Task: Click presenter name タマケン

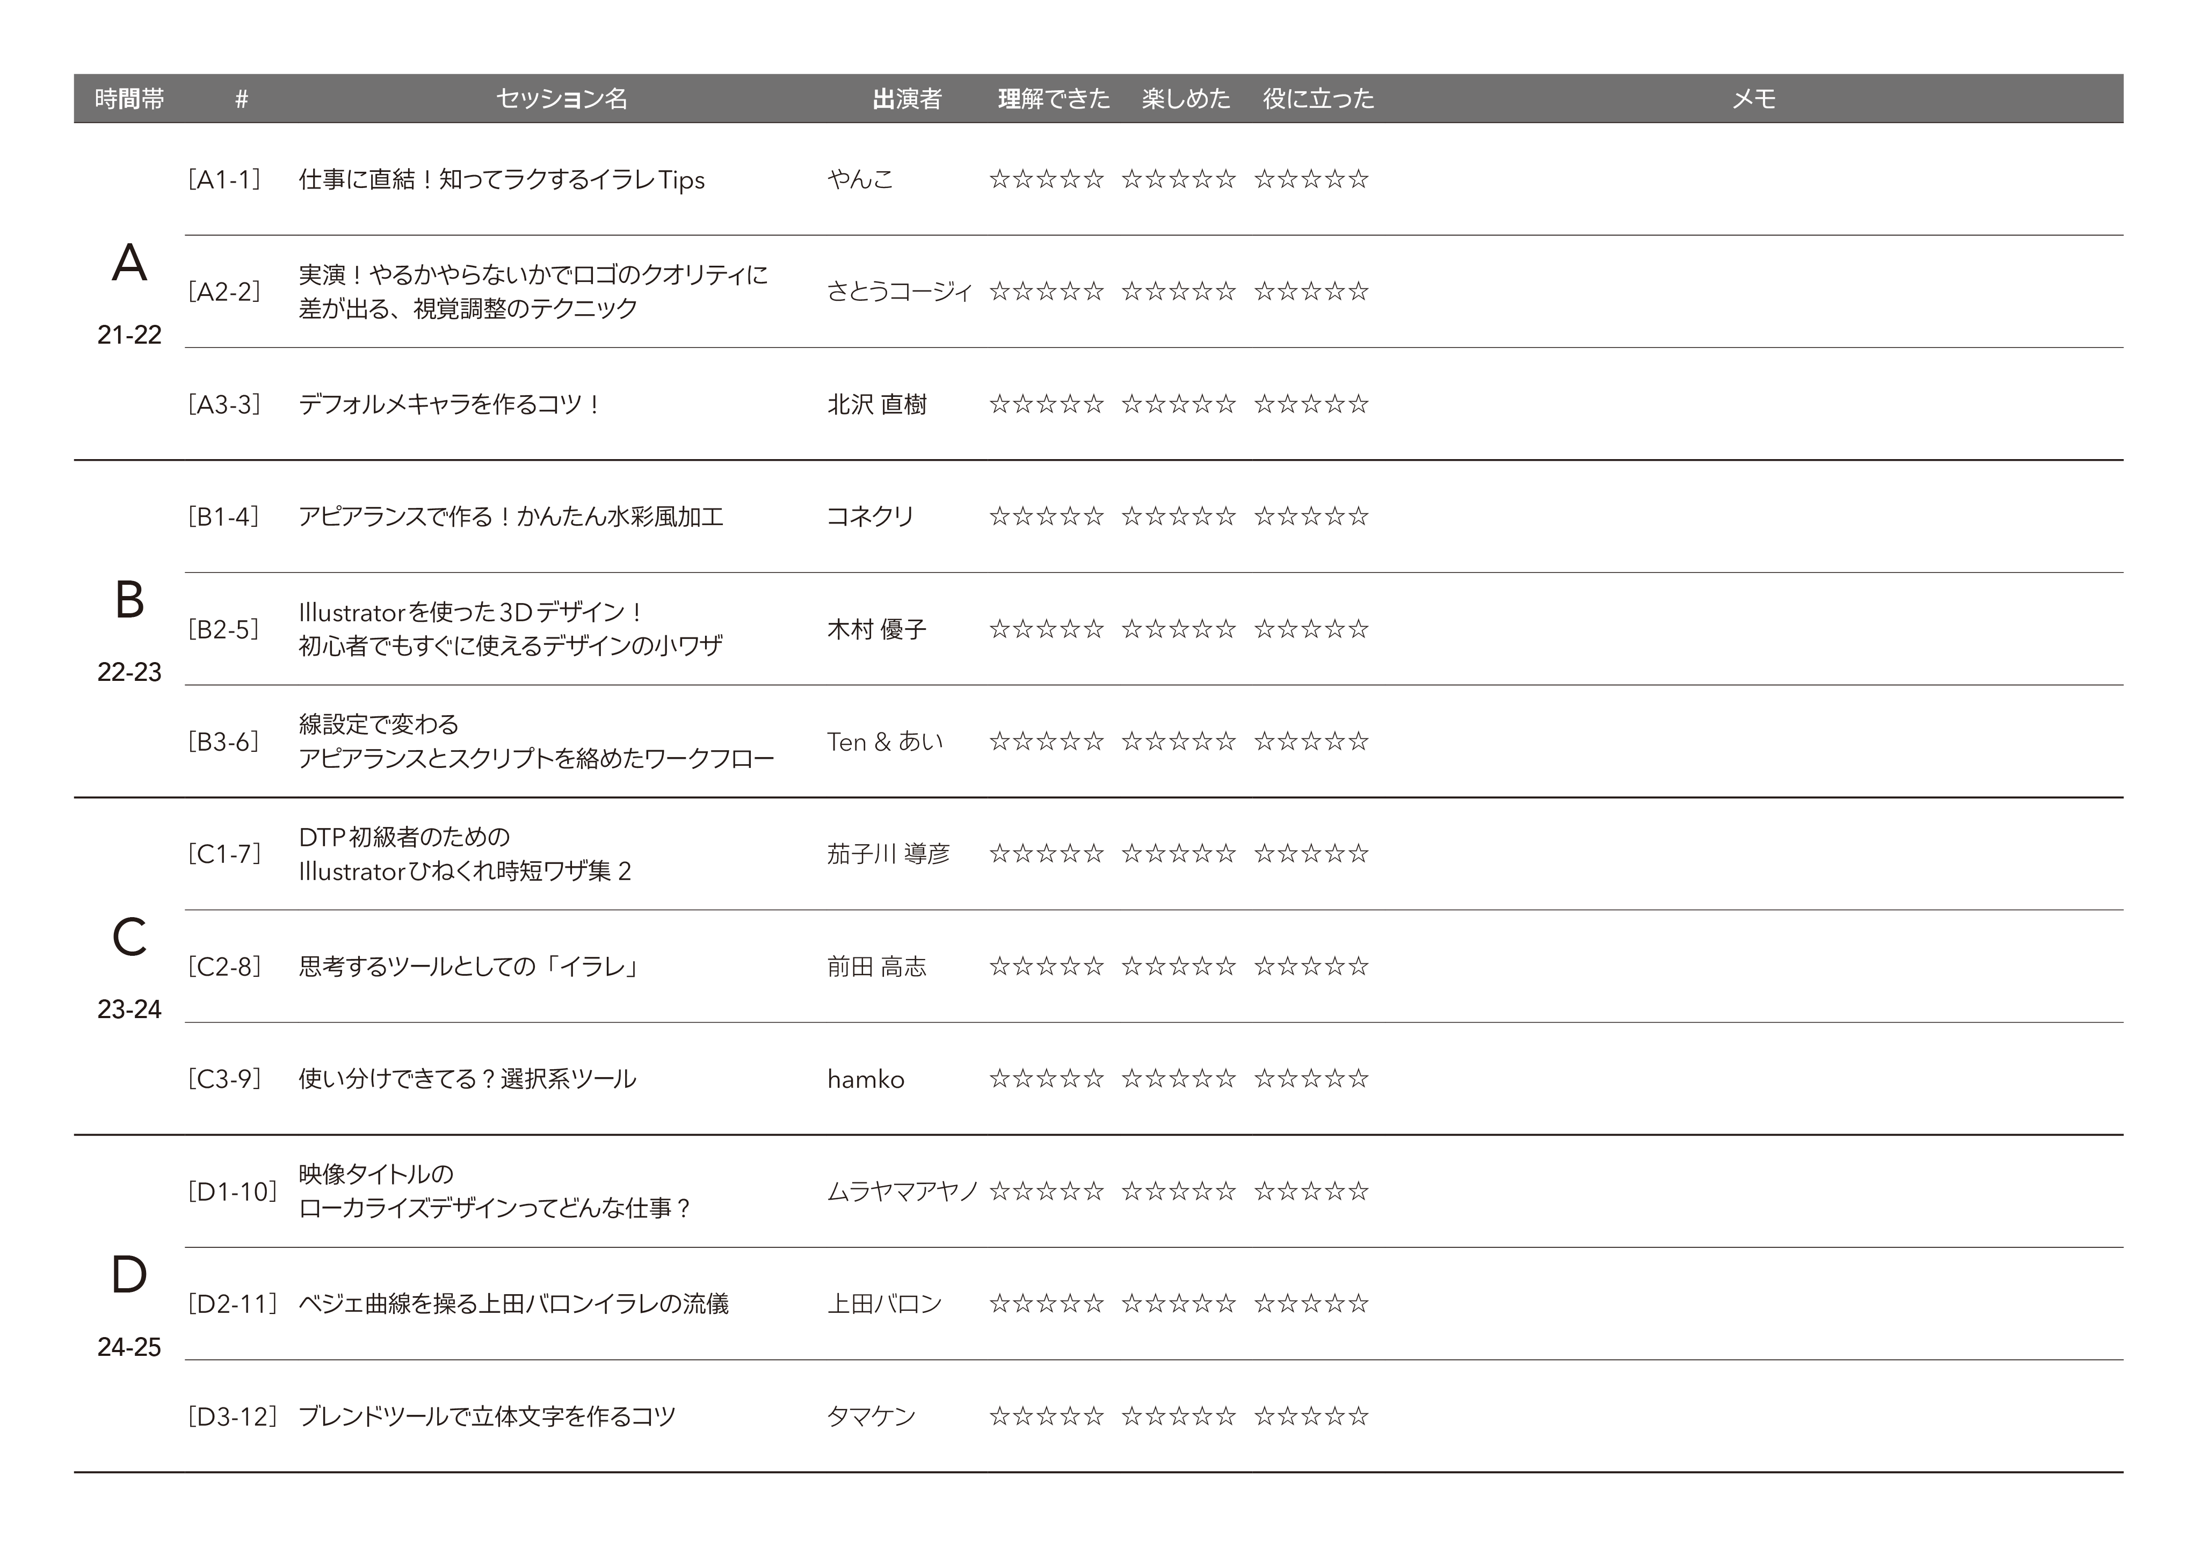Action: click(871, 1416)
